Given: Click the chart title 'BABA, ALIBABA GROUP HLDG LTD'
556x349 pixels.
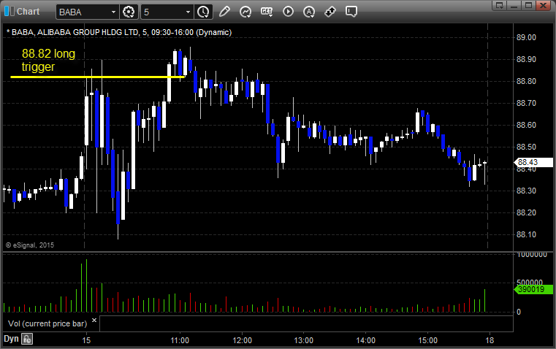Looking at the screenshot, I should (75, 32).
